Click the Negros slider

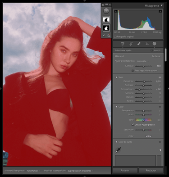143,101
